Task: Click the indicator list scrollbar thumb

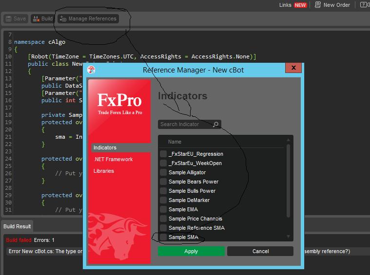Action: 288,181
